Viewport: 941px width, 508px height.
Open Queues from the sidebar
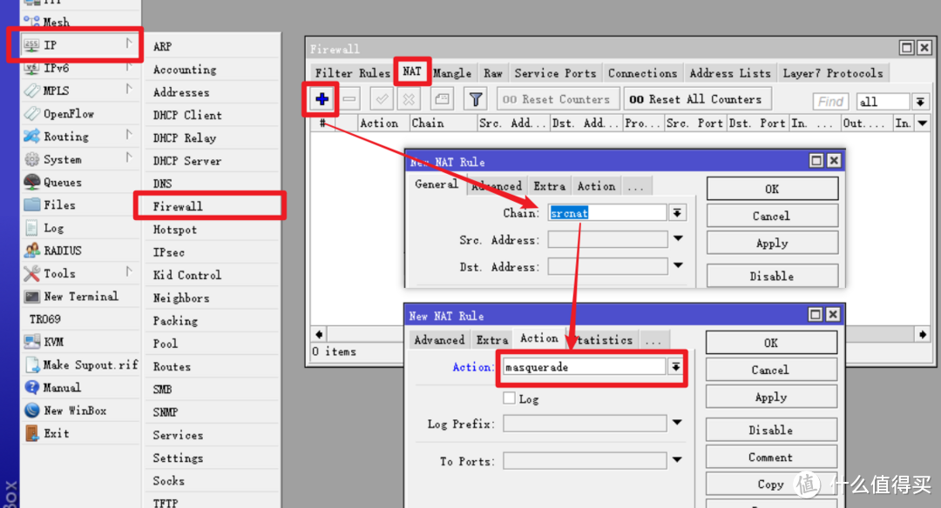click(62, 183)
